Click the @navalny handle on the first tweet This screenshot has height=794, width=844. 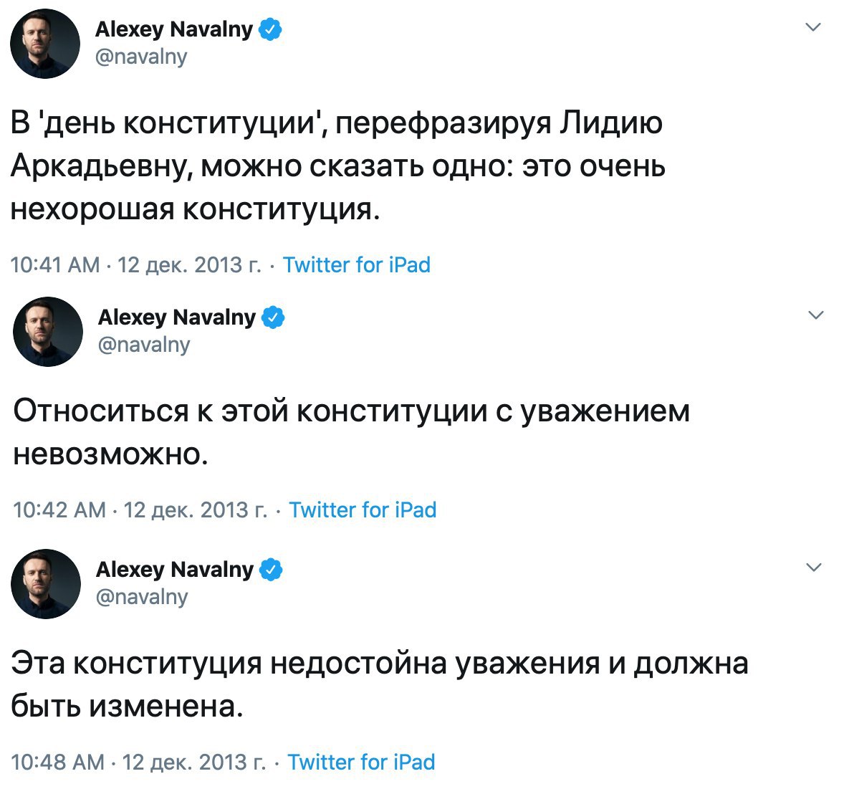(x=141, y=57)
